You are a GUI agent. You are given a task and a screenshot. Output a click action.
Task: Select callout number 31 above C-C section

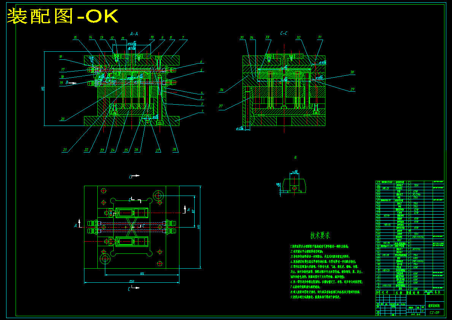tap(320, 37)
